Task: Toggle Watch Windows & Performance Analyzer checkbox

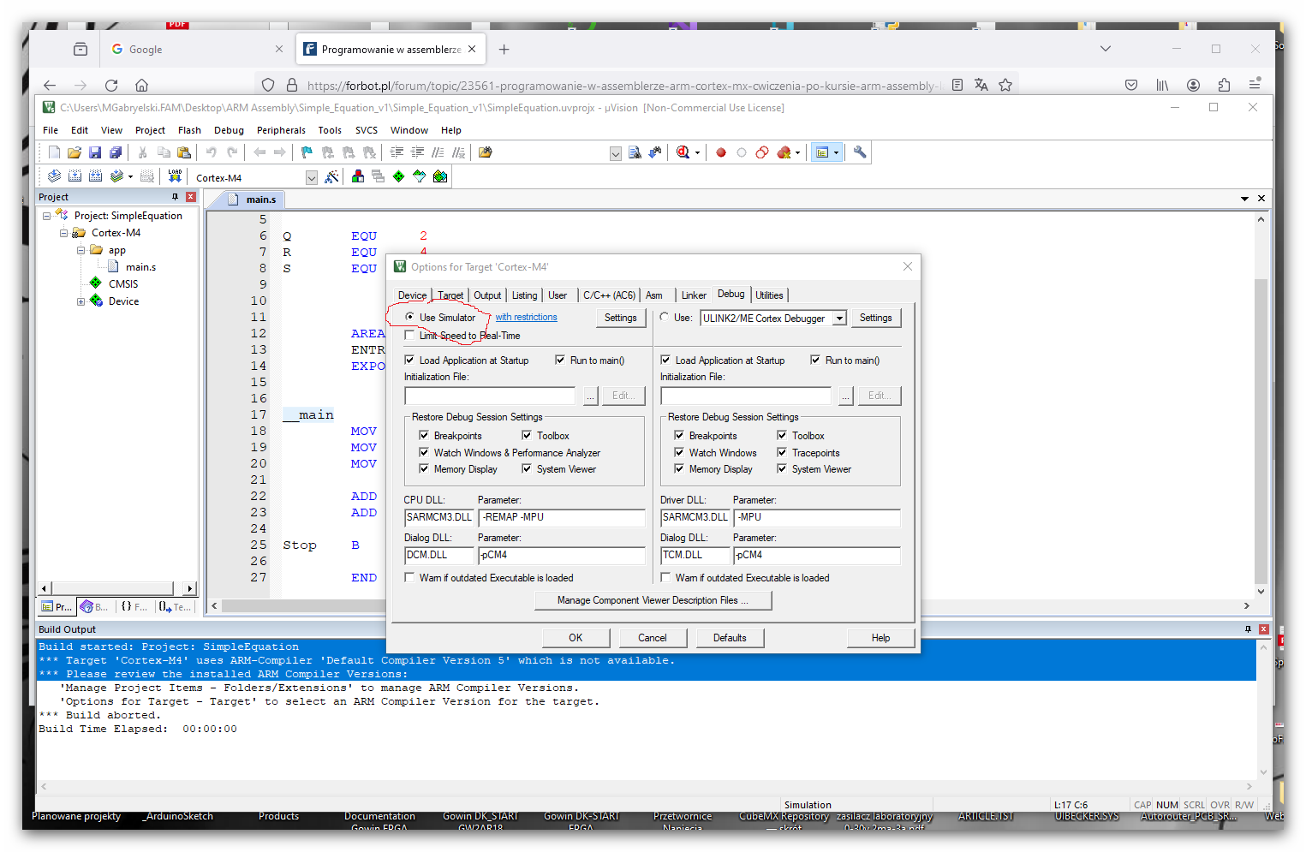Action: 424,452
